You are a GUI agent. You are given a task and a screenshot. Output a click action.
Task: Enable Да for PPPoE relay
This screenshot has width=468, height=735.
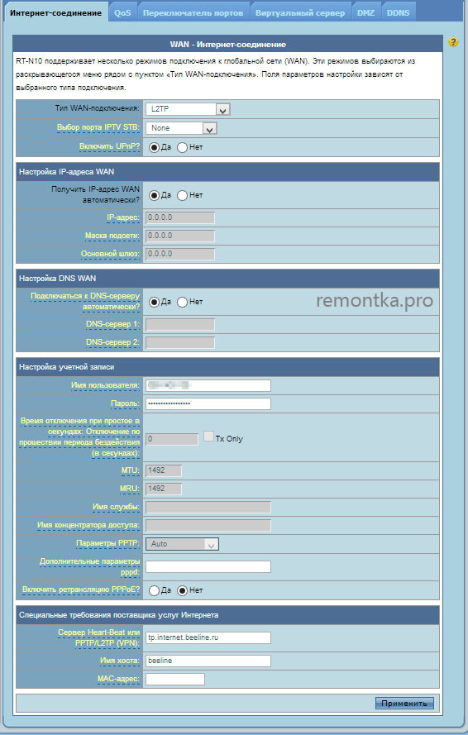tap(154, 590)
